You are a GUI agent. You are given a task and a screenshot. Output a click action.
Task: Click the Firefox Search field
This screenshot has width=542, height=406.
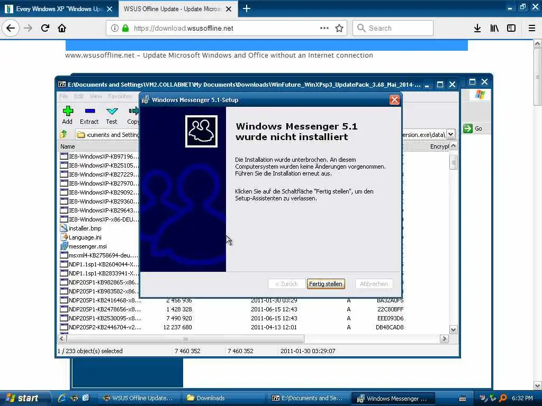coord(393,28)
